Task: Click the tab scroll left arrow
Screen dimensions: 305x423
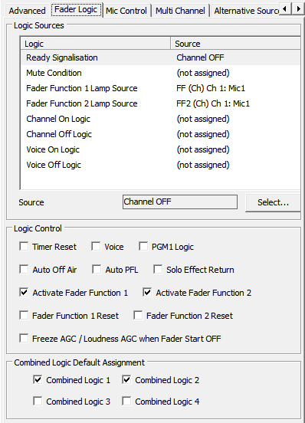Action: coord(284,9)
